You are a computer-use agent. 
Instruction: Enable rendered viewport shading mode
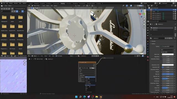click(x=143, y=5)
